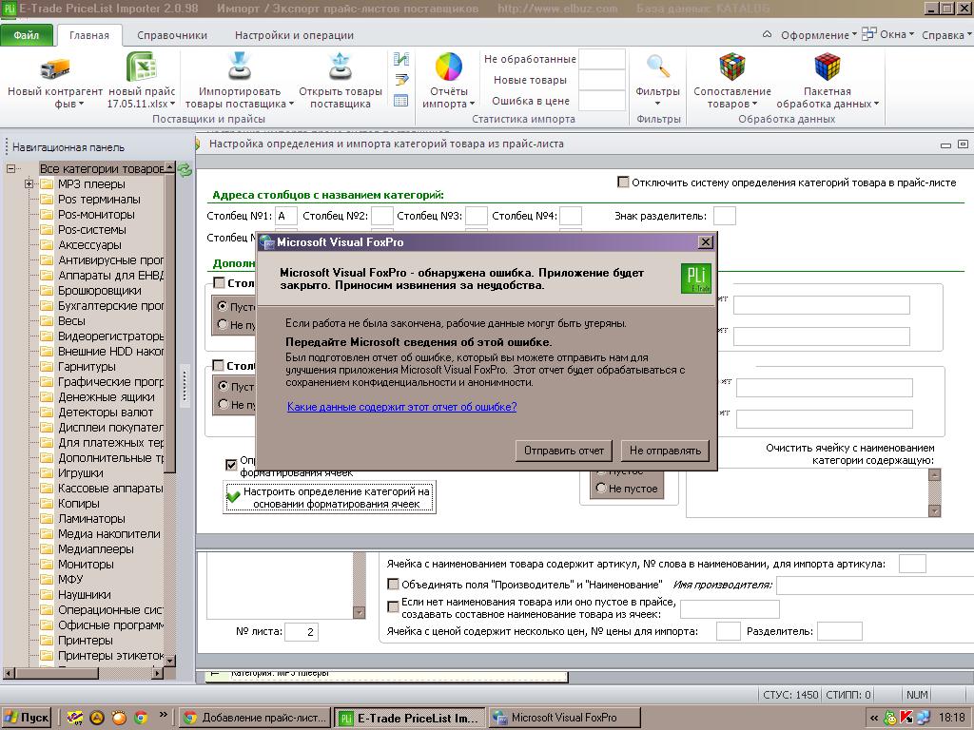This screenshot has height=730, width=974.
Task: Click the Chrome icon in quick launch
Action: pyautogui.click(x=141, y=718)
